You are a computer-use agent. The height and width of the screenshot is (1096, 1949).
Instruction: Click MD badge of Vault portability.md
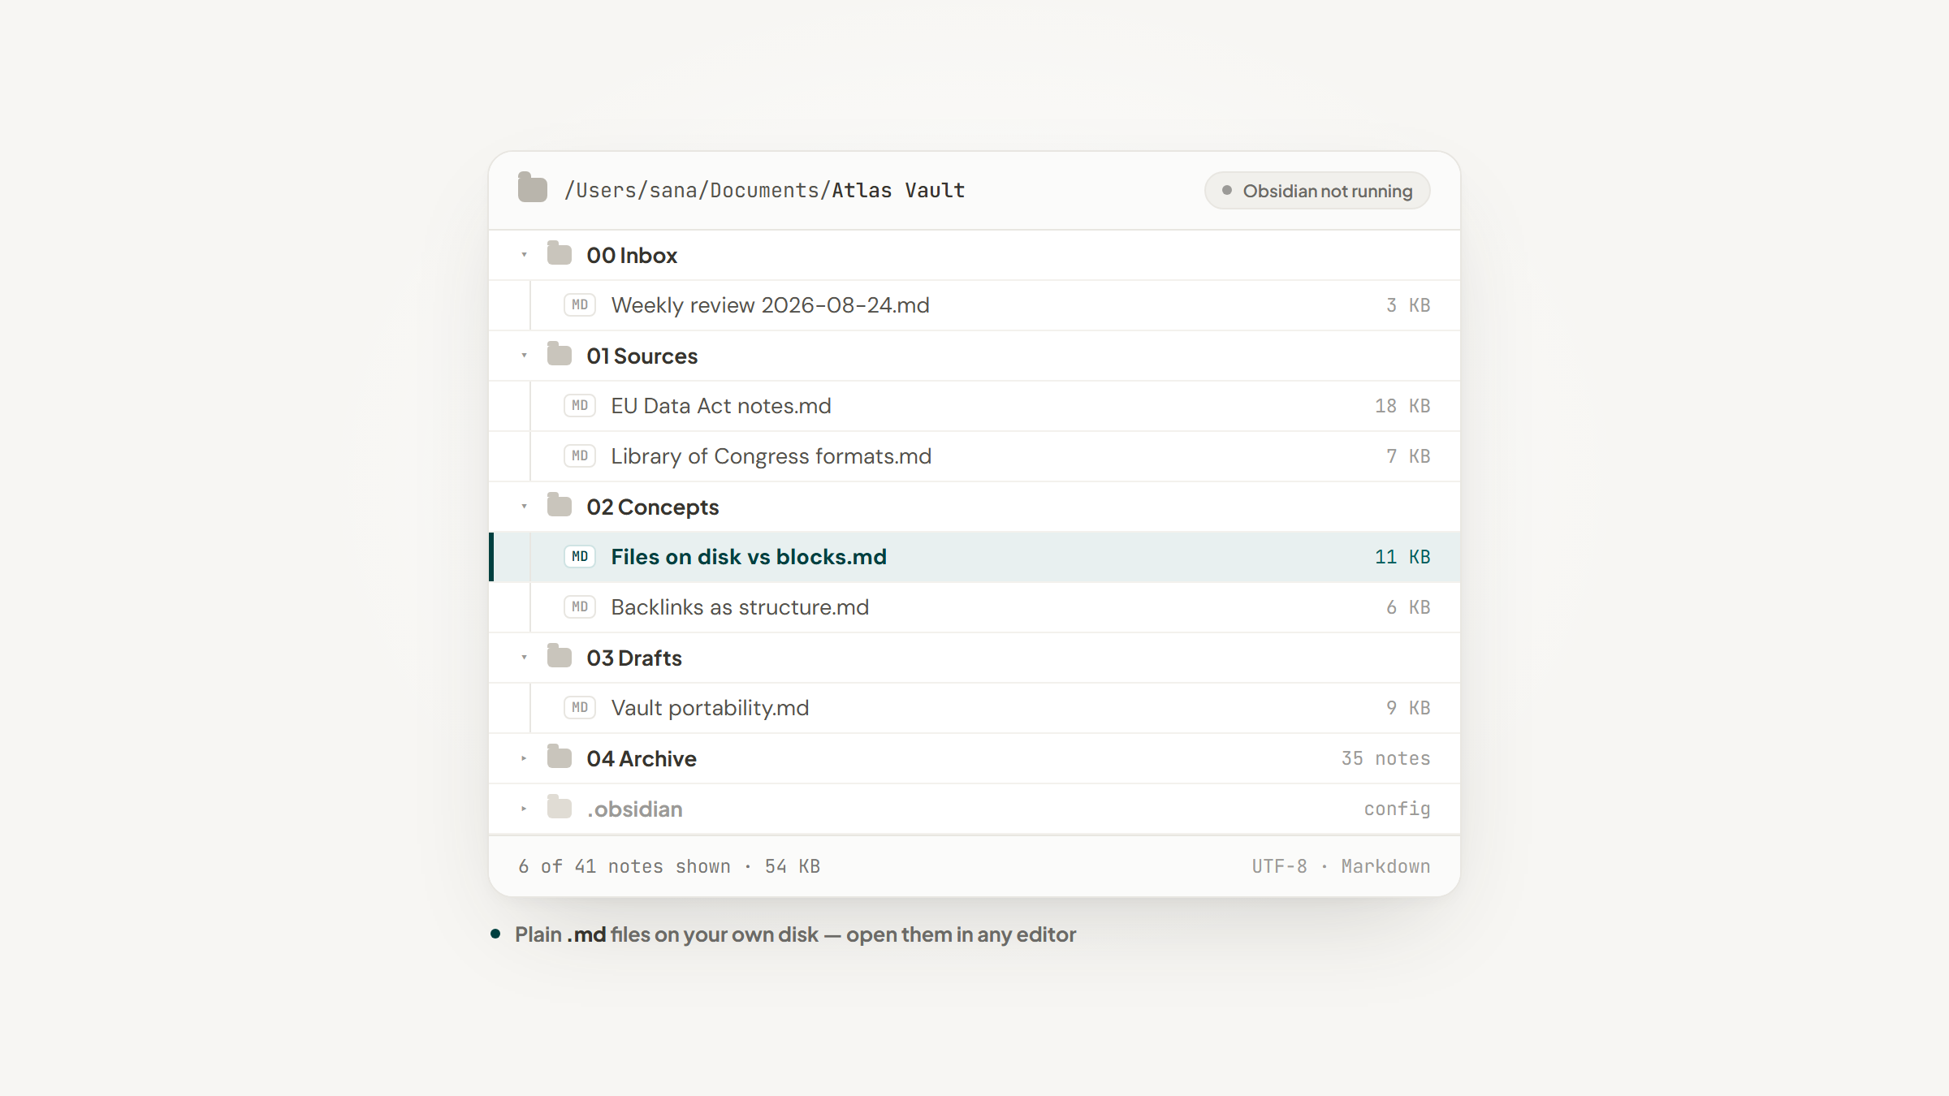coord(580,708)
